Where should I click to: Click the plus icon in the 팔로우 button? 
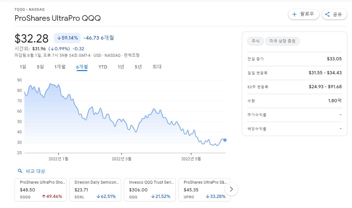[x=294, y=14]
